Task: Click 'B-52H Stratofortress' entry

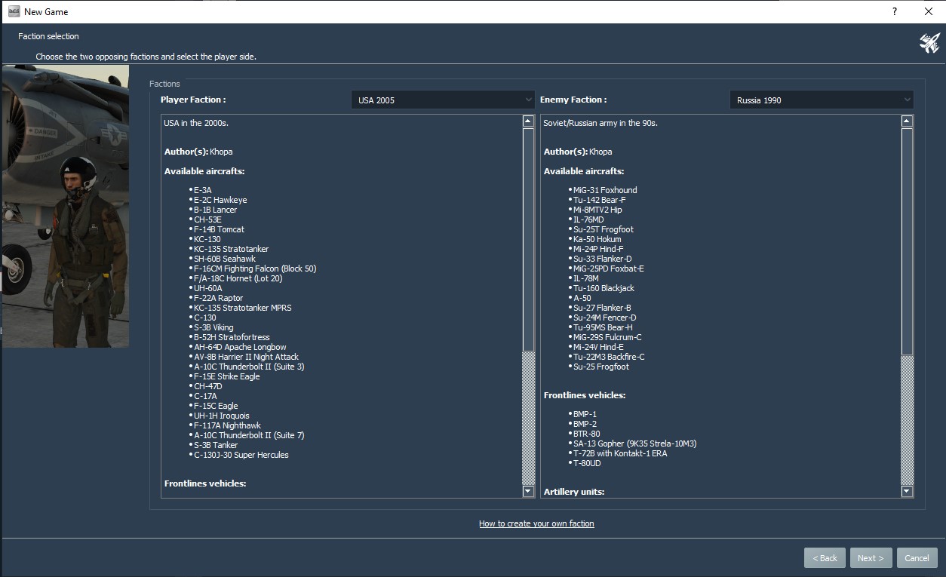Action: (232, 337)
